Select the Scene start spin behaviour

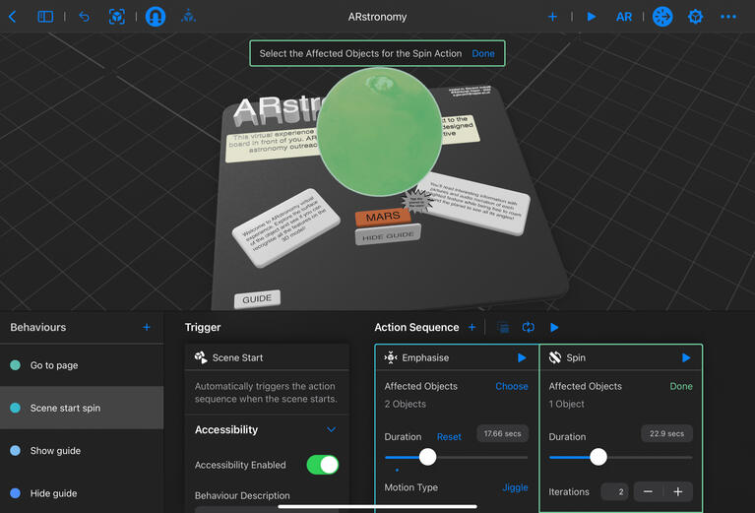[x=82, y=408]
